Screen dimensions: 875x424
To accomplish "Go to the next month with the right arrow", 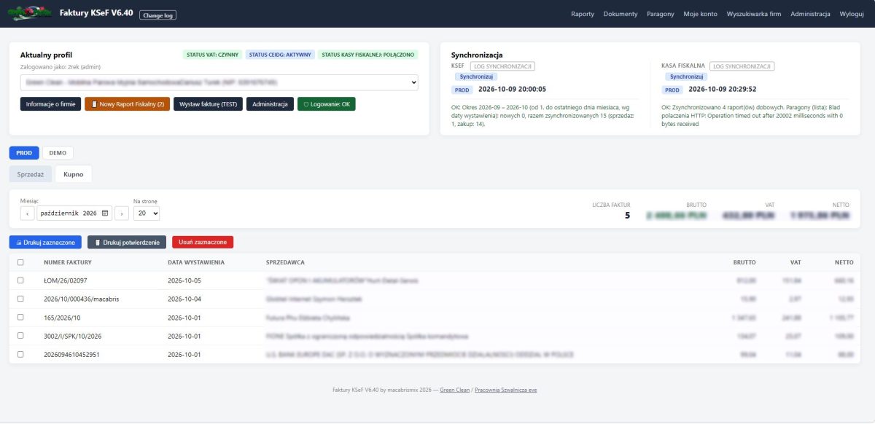I will tap(122, 213).
